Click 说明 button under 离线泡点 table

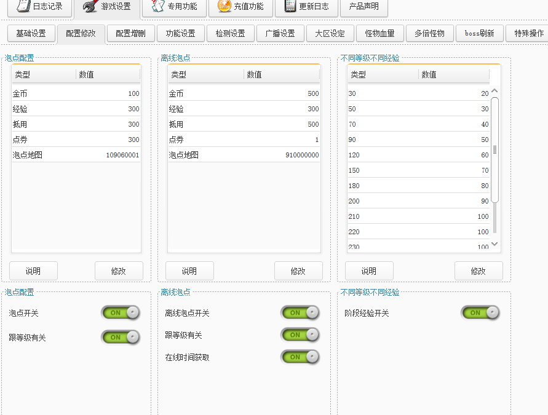point(189,271)
